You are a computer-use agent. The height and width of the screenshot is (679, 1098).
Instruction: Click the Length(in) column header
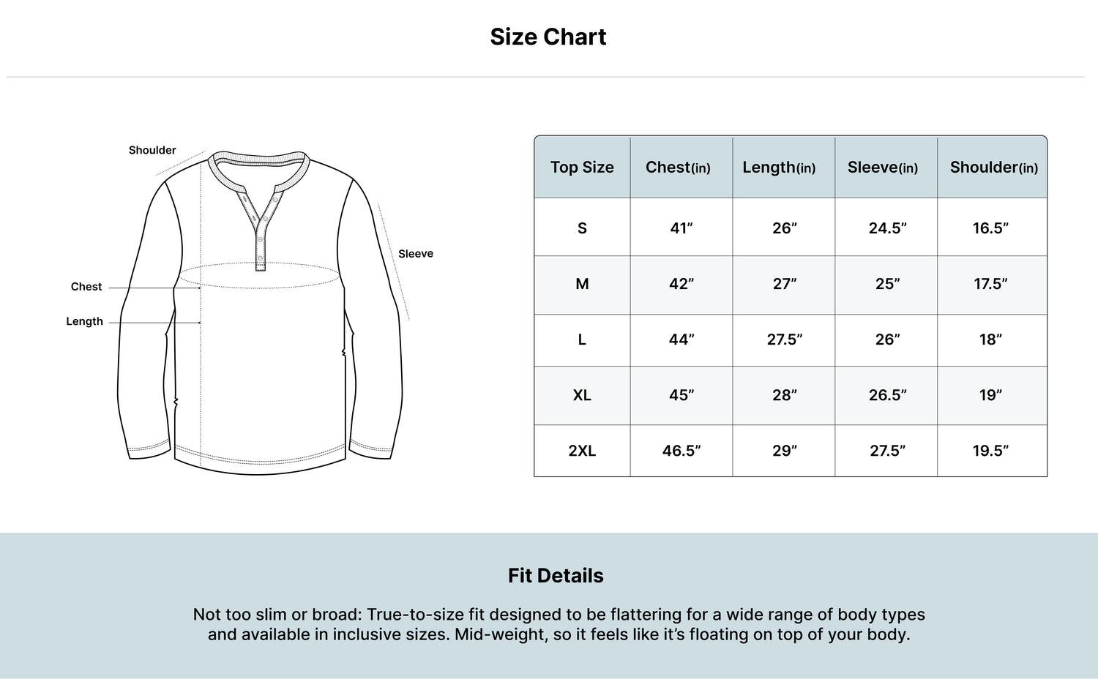779,167
